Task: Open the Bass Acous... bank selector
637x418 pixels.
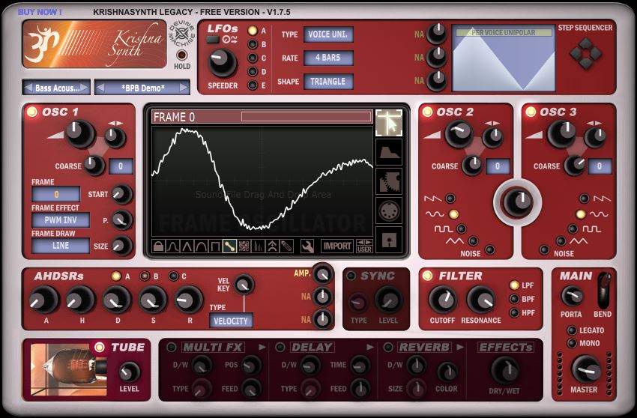Action: [56, 88]
